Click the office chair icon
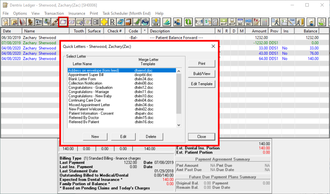Image resolution: width=330 pixels, height=194 pixels. pyautogui.click(x=31, y=22)
